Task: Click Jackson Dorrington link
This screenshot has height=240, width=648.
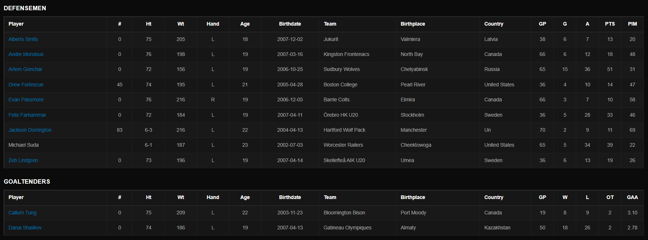Action: 30,130
